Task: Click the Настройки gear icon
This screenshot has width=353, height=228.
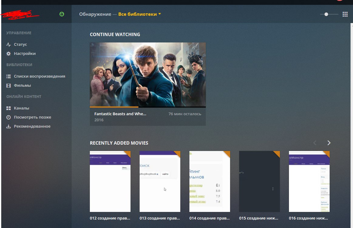Action: coord(8,54)
